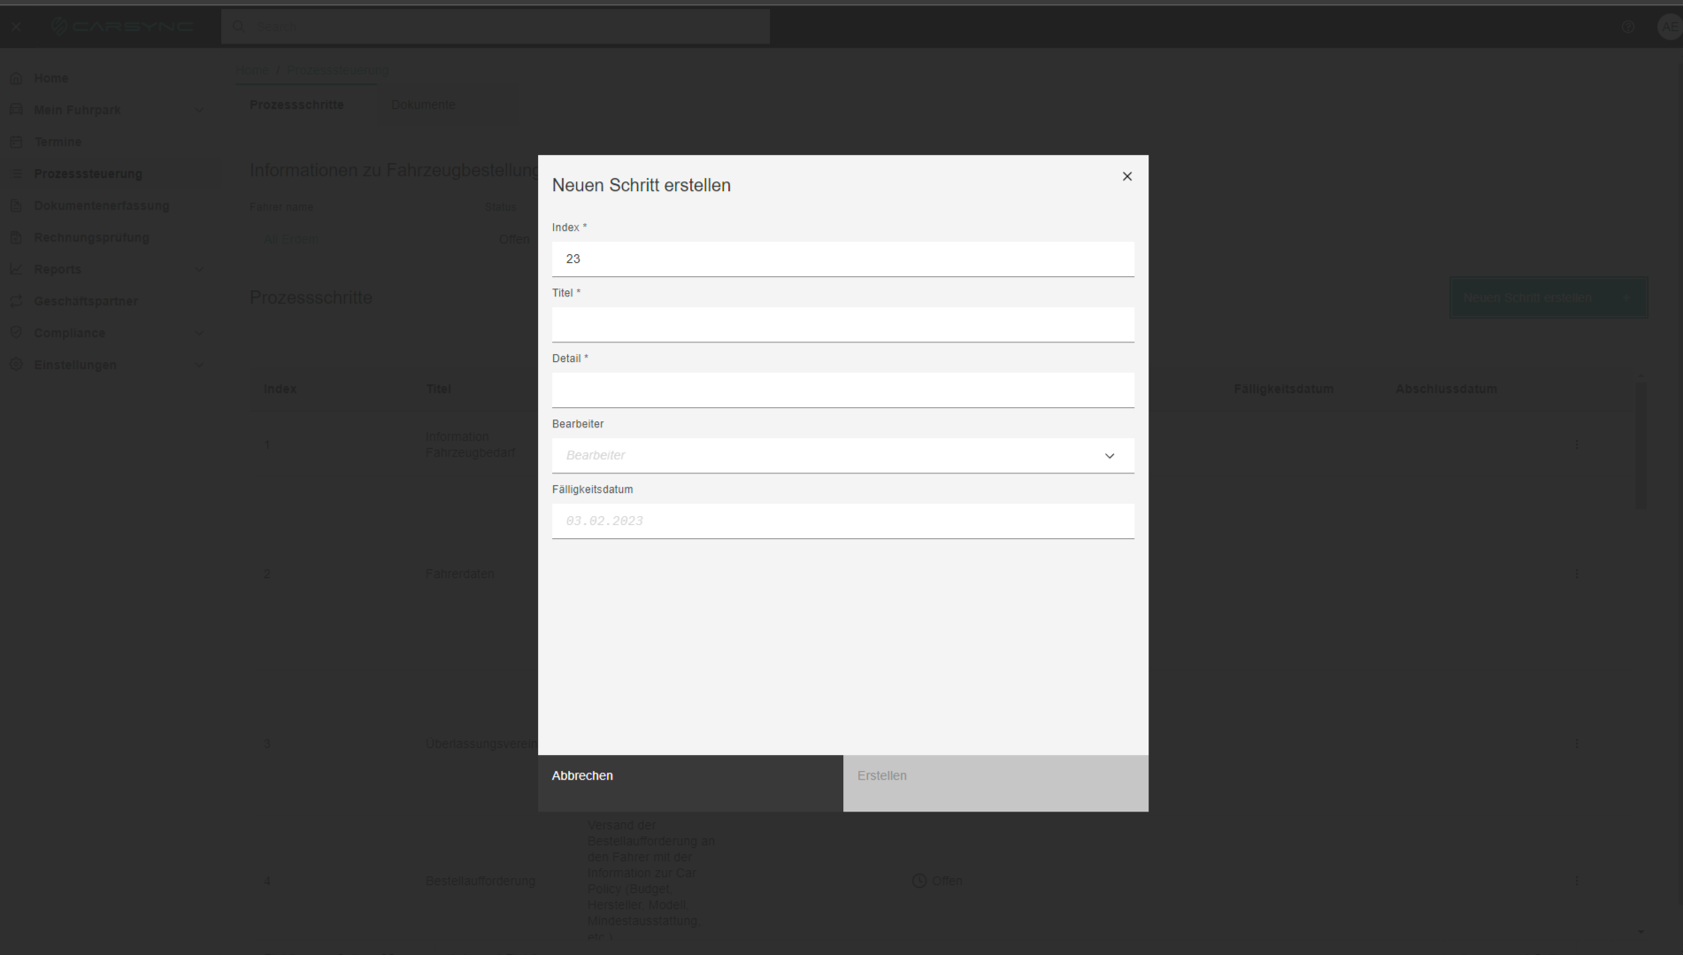Expand the Compliance chevron
Viewport: 1683px width, 955px height.
(198, 333)
